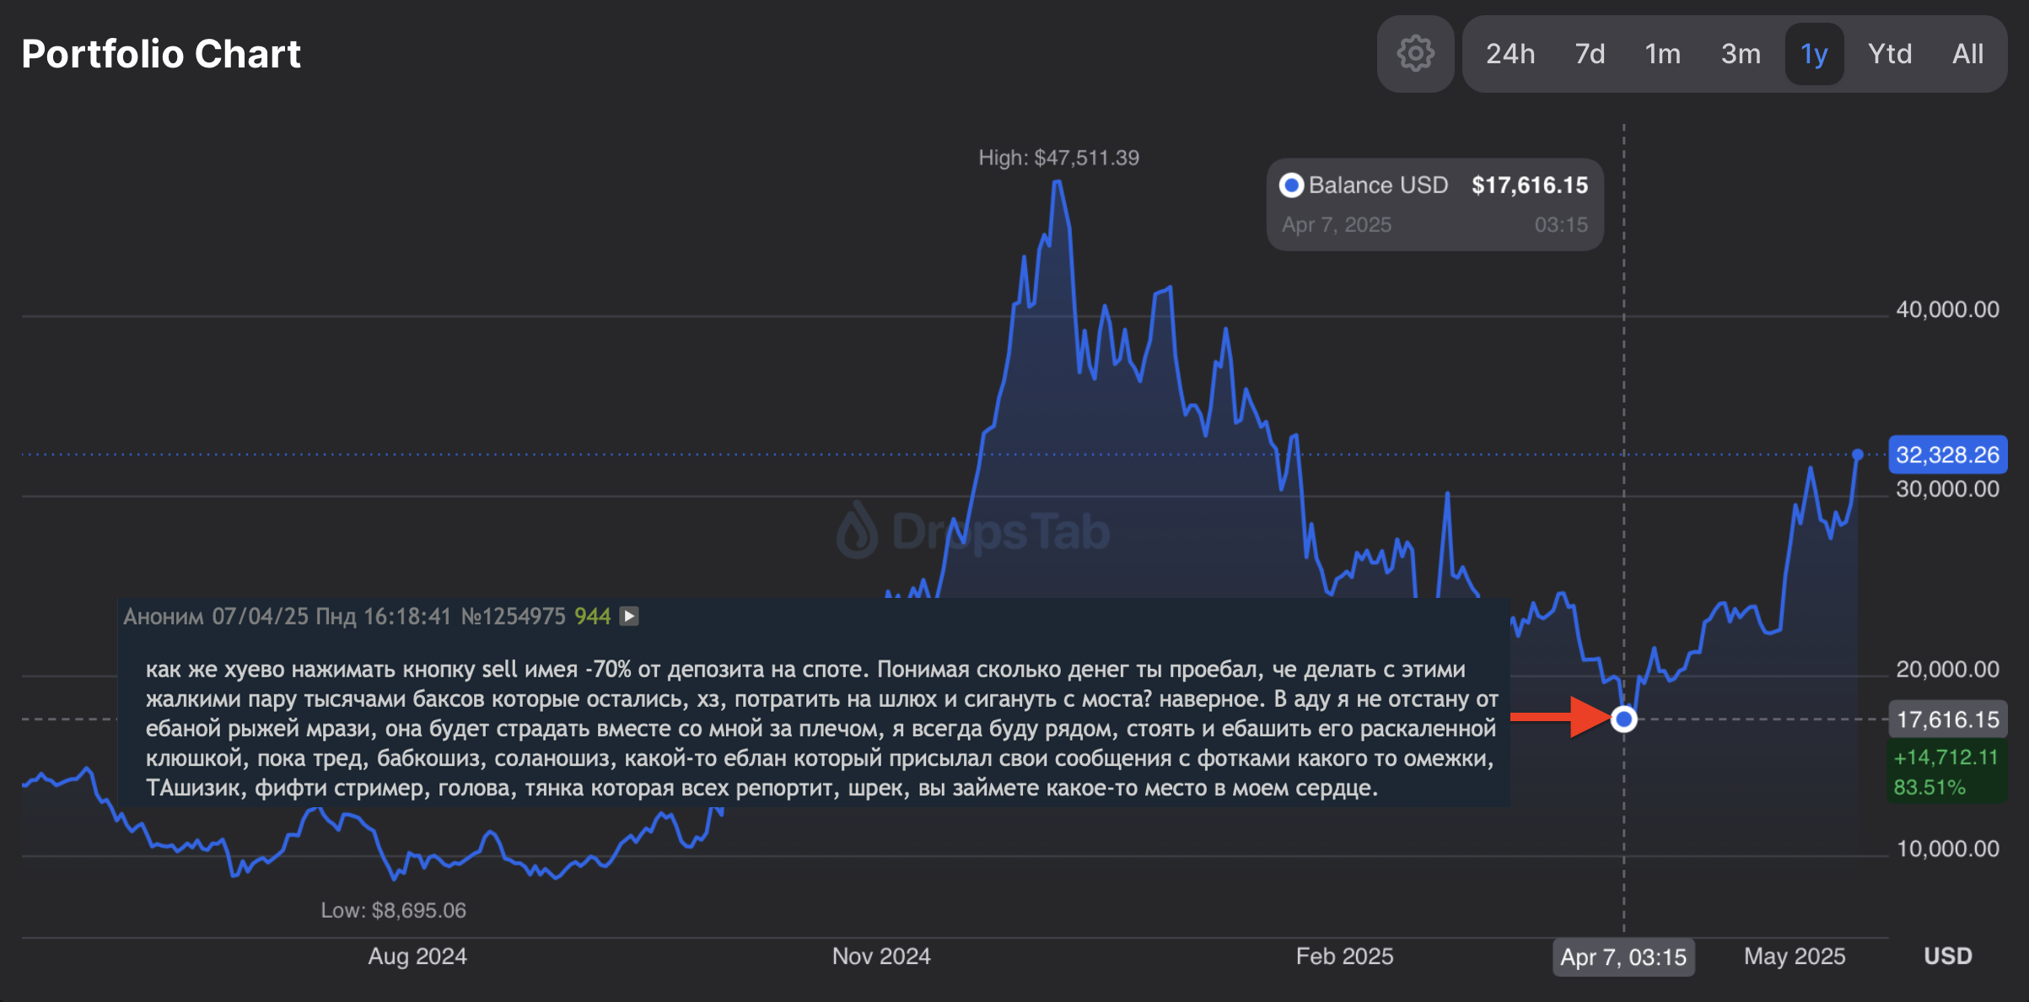Click the play triangle icon in post header
This screenshot has height=1002, width=2029.
(629, 617)
